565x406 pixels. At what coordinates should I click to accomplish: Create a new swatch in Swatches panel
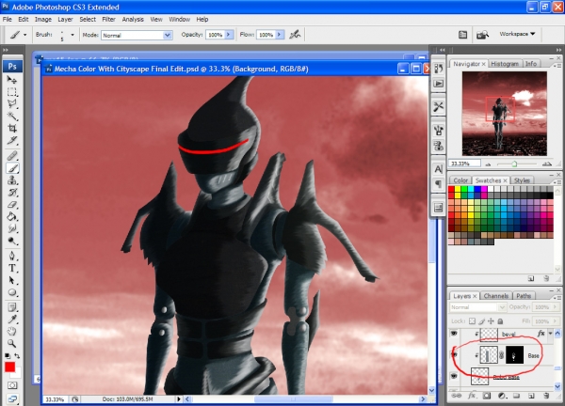tap(531, 278)
